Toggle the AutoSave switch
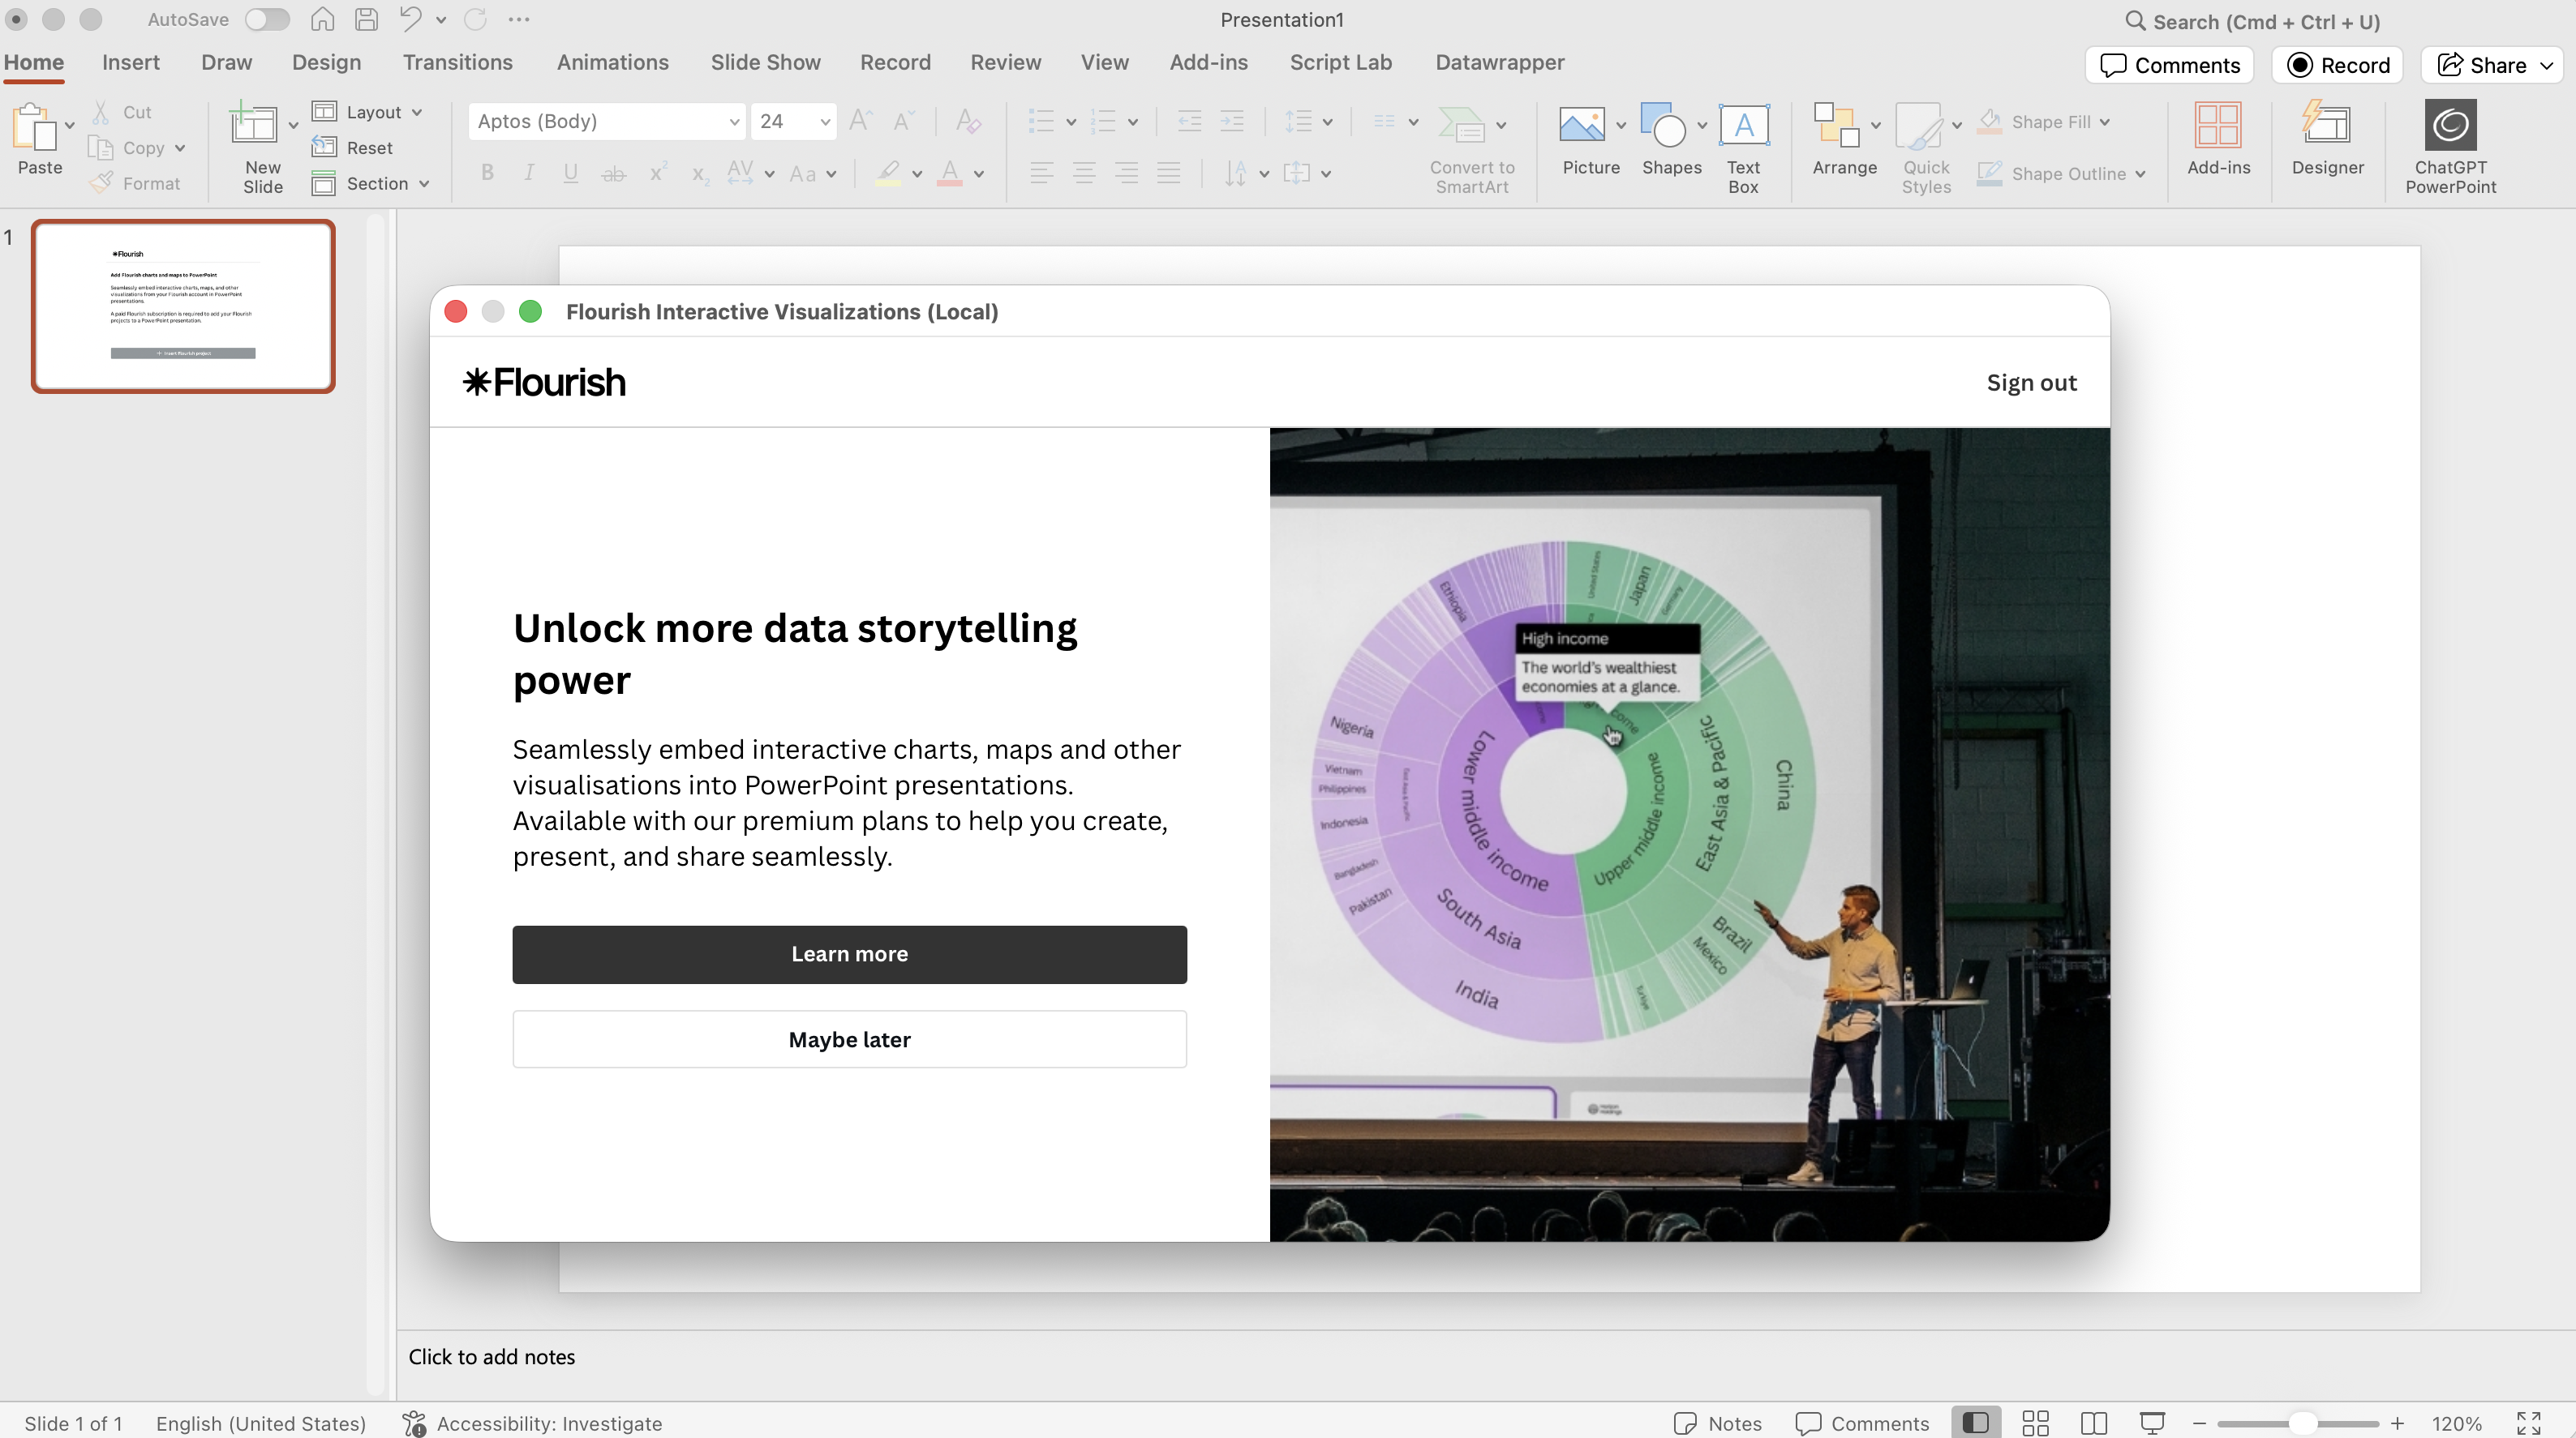The height and width of the screenshot is (1438, 2576). 267,19
